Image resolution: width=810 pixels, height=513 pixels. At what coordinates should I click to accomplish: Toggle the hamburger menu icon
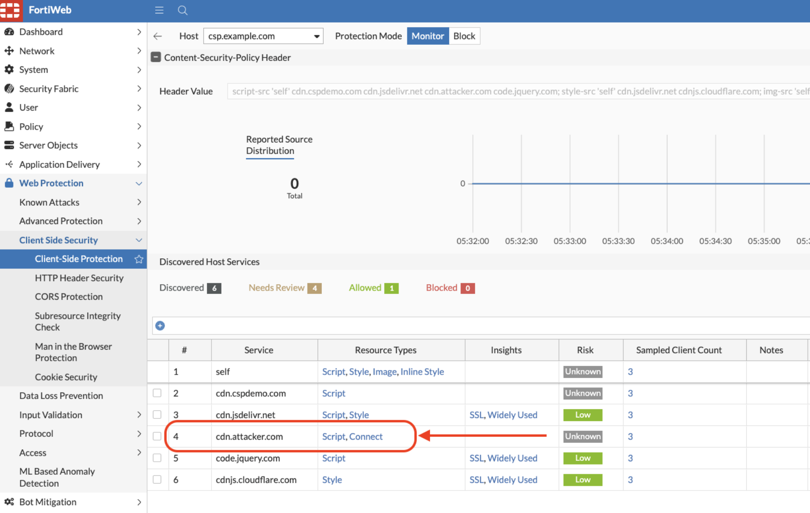click(159, 10)
